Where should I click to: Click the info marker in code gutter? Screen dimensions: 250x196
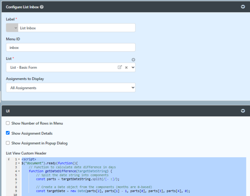click(9, 159)
